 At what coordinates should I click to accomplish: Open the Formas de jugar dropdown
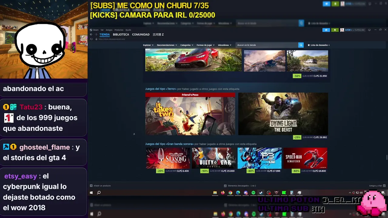pos(206,45)
